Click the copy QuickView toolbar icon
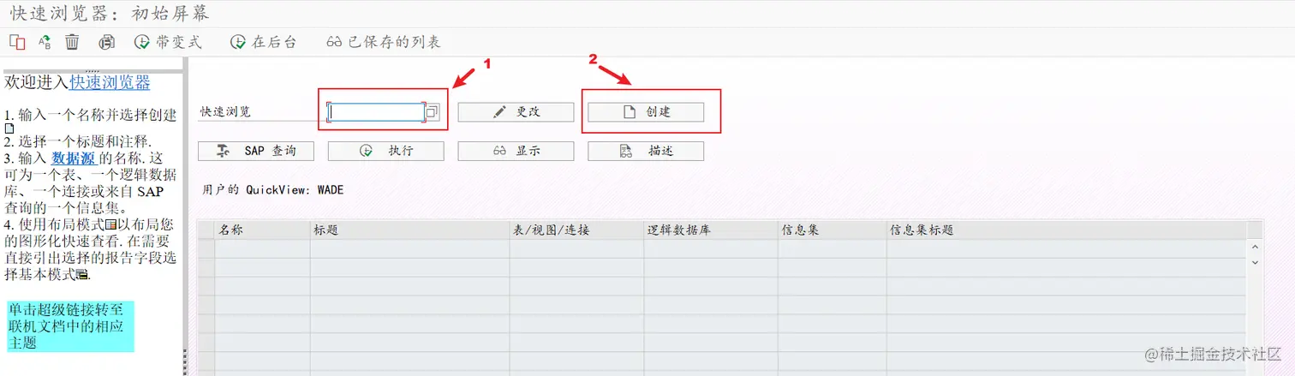 click(x=17, y=42)
